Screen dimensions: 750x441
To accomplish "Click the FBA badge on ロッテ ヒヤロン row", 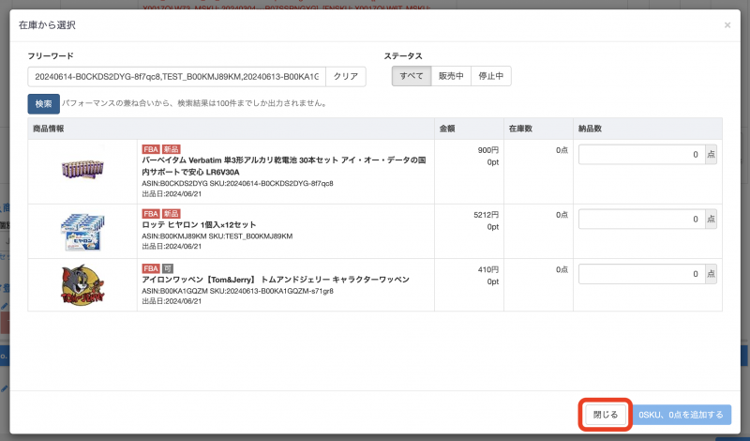I will coord(151,214).
